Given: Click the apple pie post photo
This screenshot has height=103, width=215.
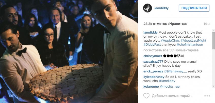Looking at the screenshot, I should tap(69, 51).
